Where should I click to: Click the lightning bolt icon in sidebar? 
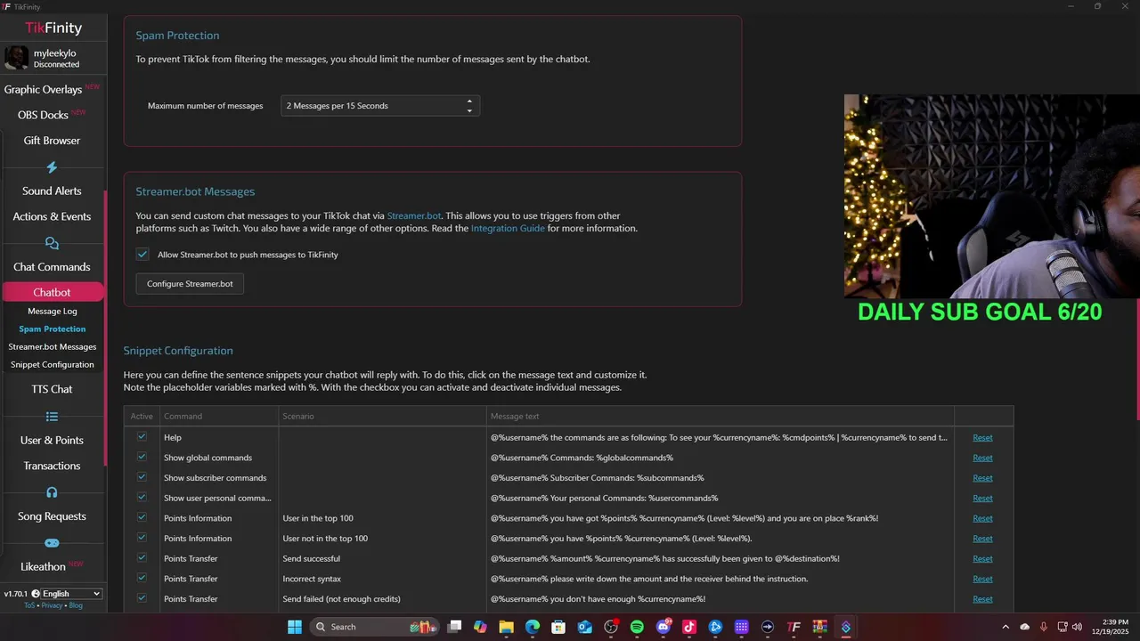(52, 167)
